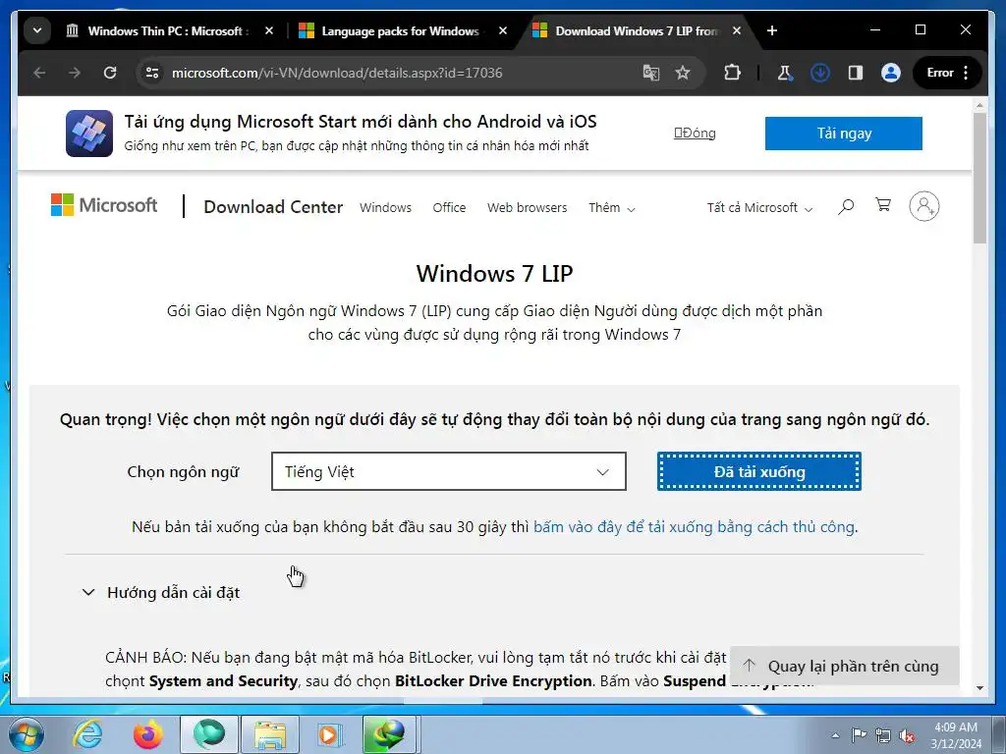
Task: Open the teal browser taskbar icon
Action: pyautogui.click(x=209, y=734)
